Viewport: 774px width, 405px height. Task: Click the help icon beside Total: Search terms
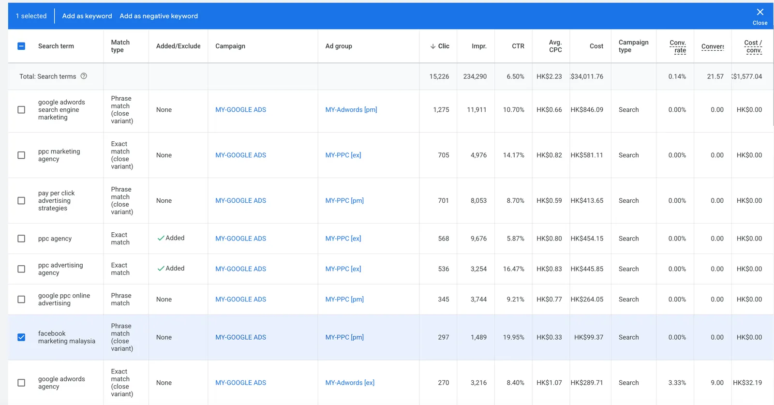click(x=84, y=76)
